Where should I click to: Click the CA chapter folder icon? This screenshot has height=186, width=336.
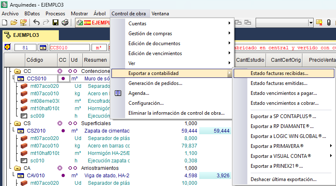pos(17,168)
